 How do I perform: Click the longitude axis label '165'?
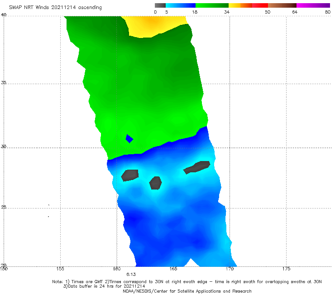click(x=173, y=269)
